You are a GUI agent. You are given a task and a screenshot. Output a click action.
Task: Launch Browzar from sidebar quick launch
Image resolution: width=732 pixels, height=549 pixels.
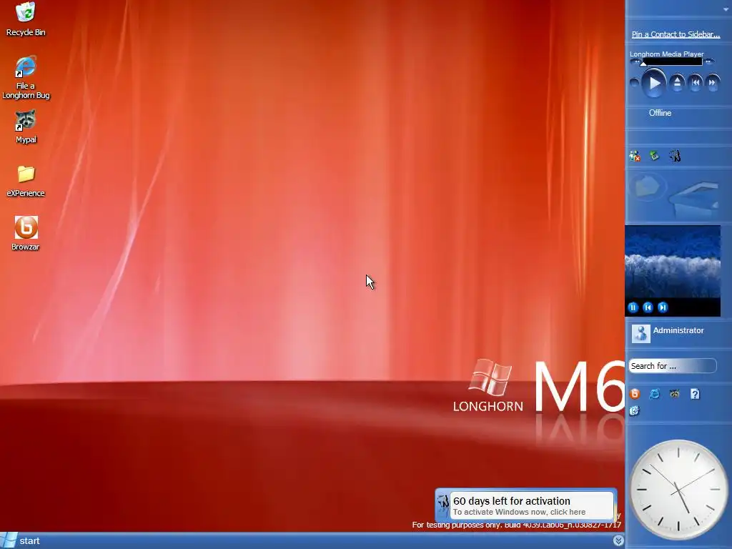pyautogui.click(x=635, y=394)
